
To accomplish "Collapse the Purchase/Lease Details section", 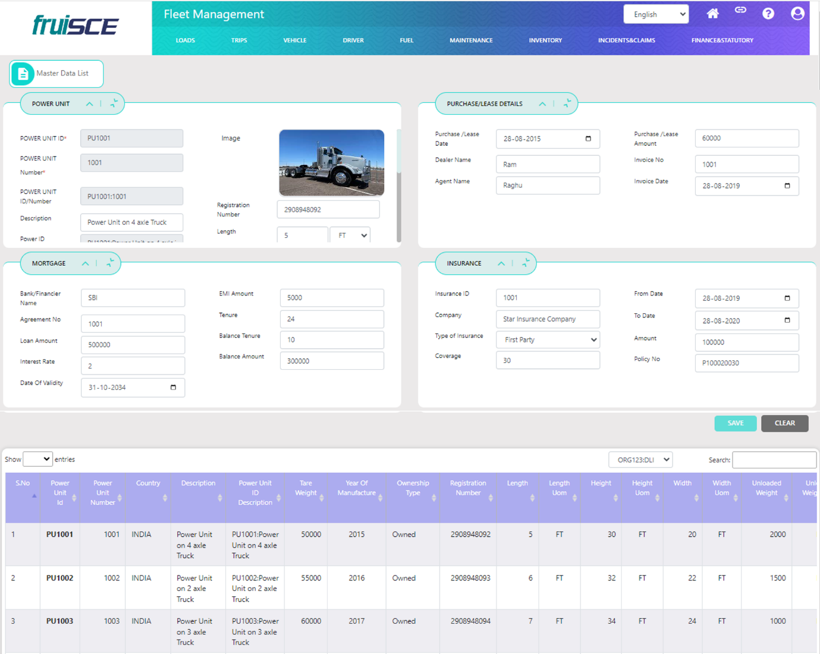I will pos(542,104).
